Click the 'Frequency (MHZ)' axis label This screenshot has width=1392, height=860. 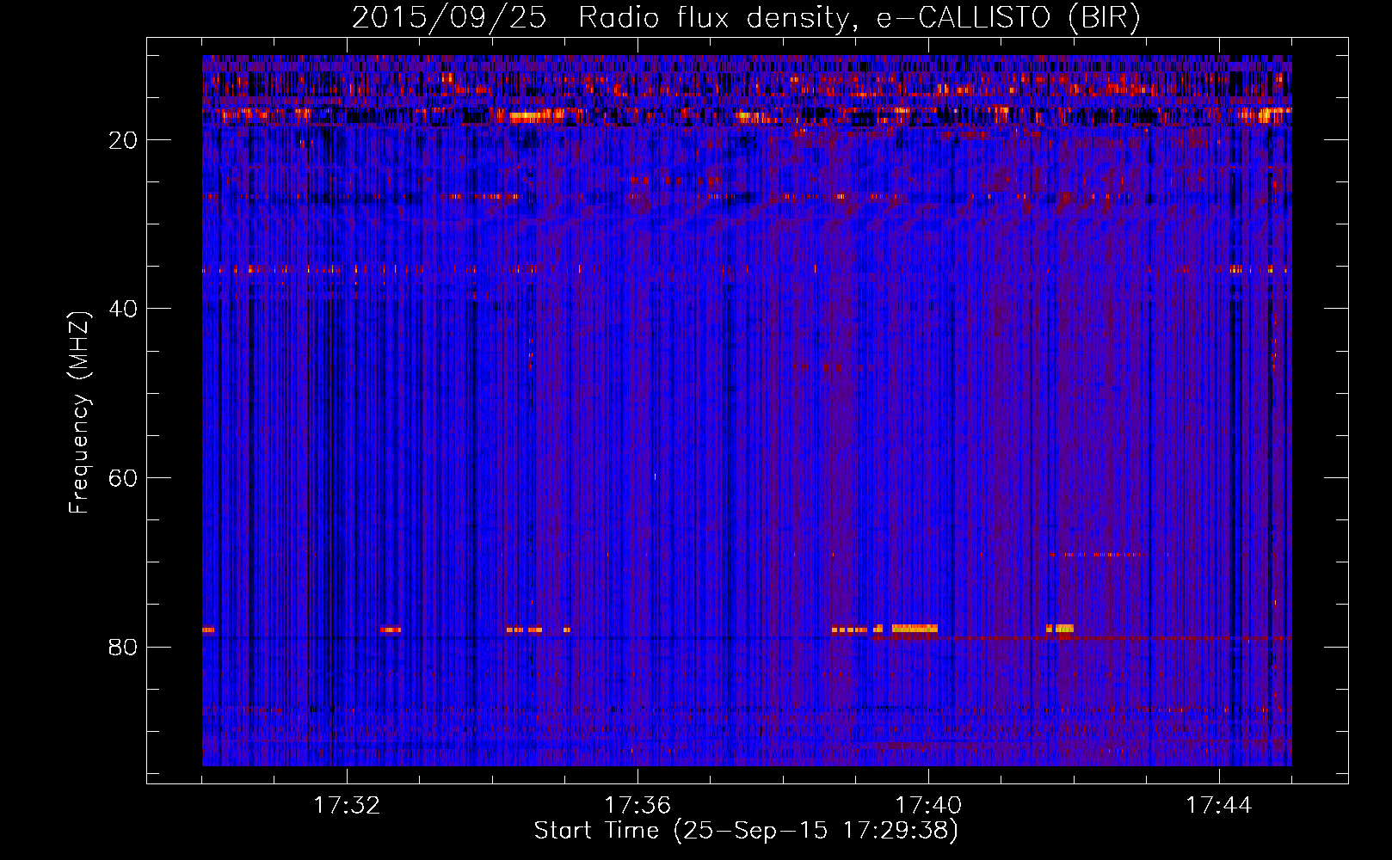[79, 413]
